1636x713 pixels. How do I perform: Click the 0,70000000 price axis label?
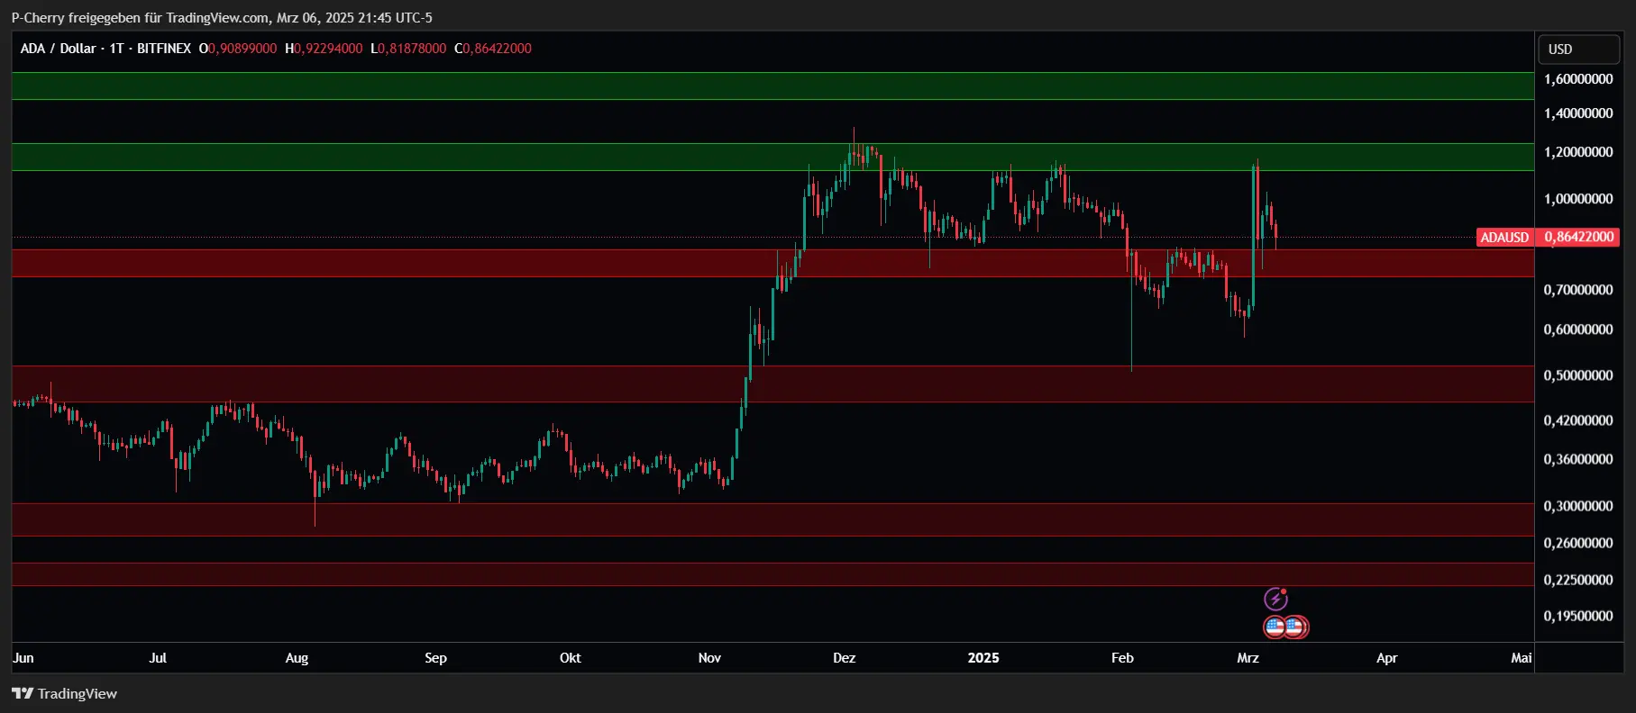1578,290
